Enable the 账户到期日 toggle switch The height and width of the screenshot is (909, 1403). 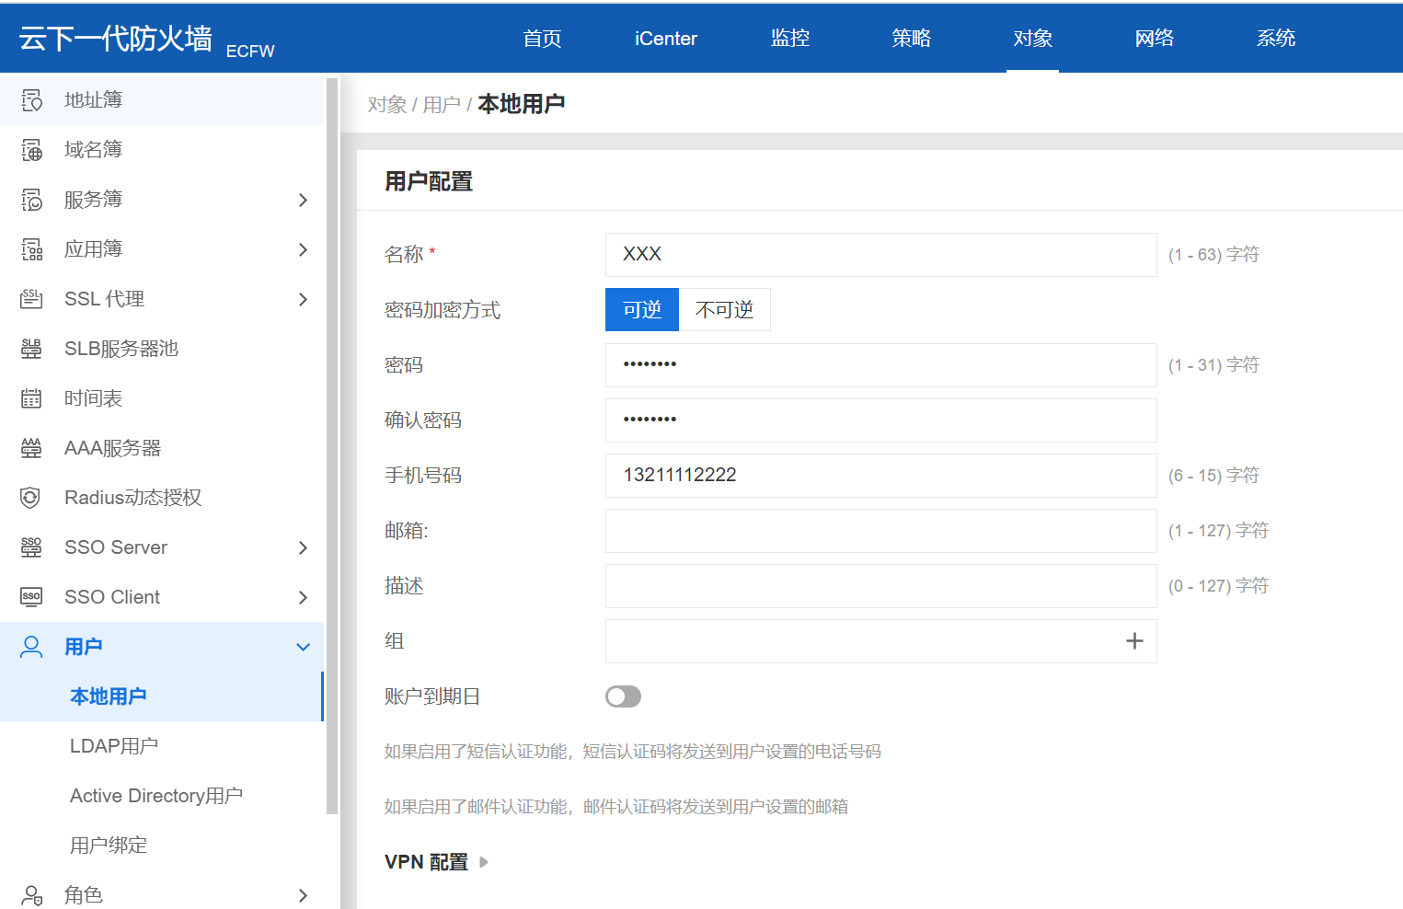(623, 696)
